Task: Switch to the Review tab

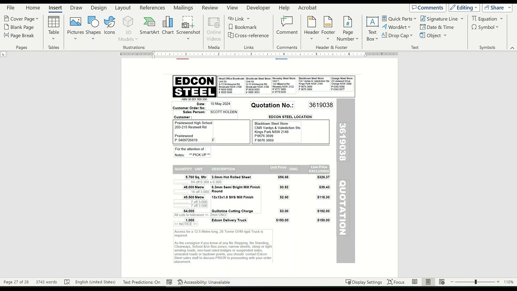Action: click(210, 8)
